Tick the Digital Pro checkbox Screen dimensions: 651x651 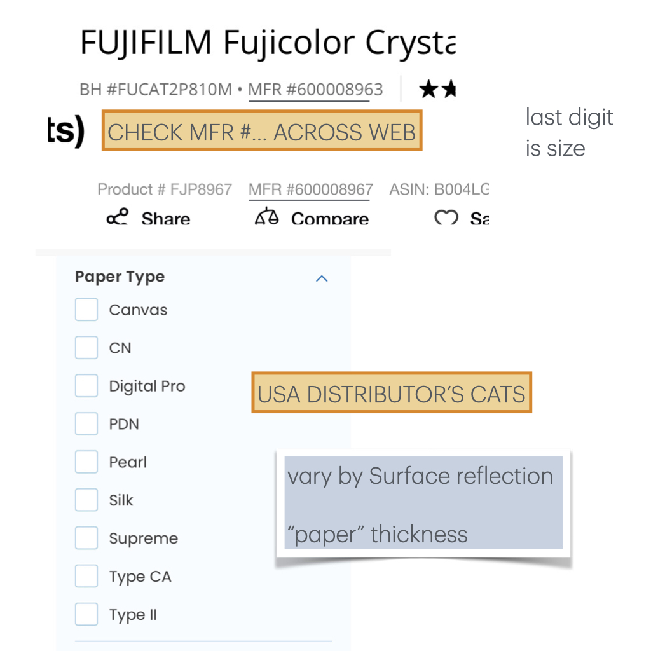point(86,386)
